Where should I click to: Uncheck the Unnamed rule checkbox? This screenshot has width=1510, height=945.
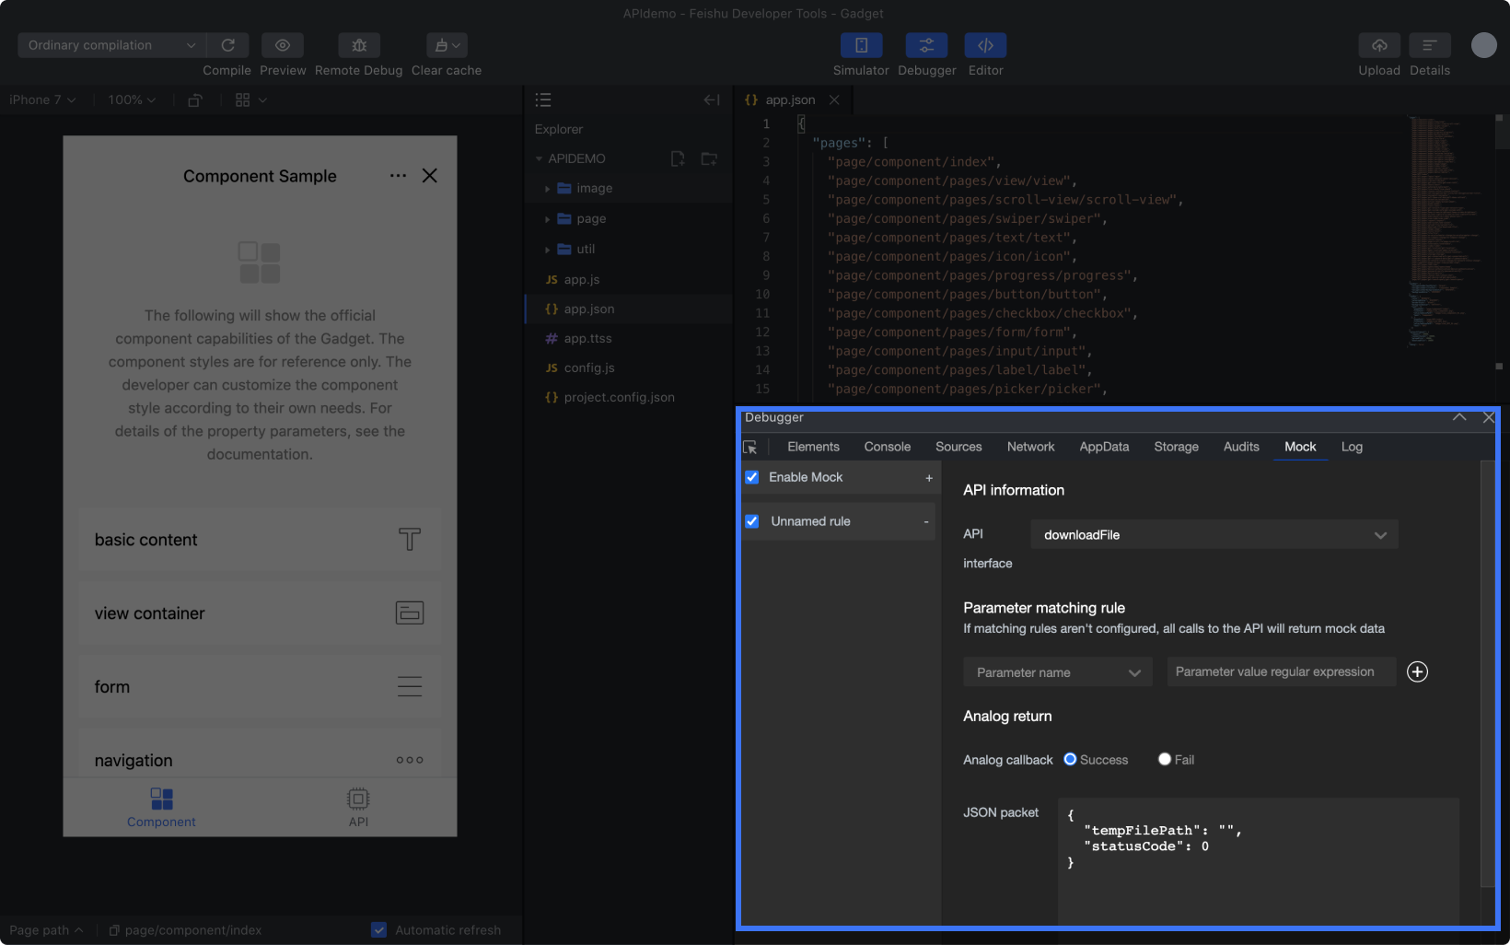click(x=752, y=521)
